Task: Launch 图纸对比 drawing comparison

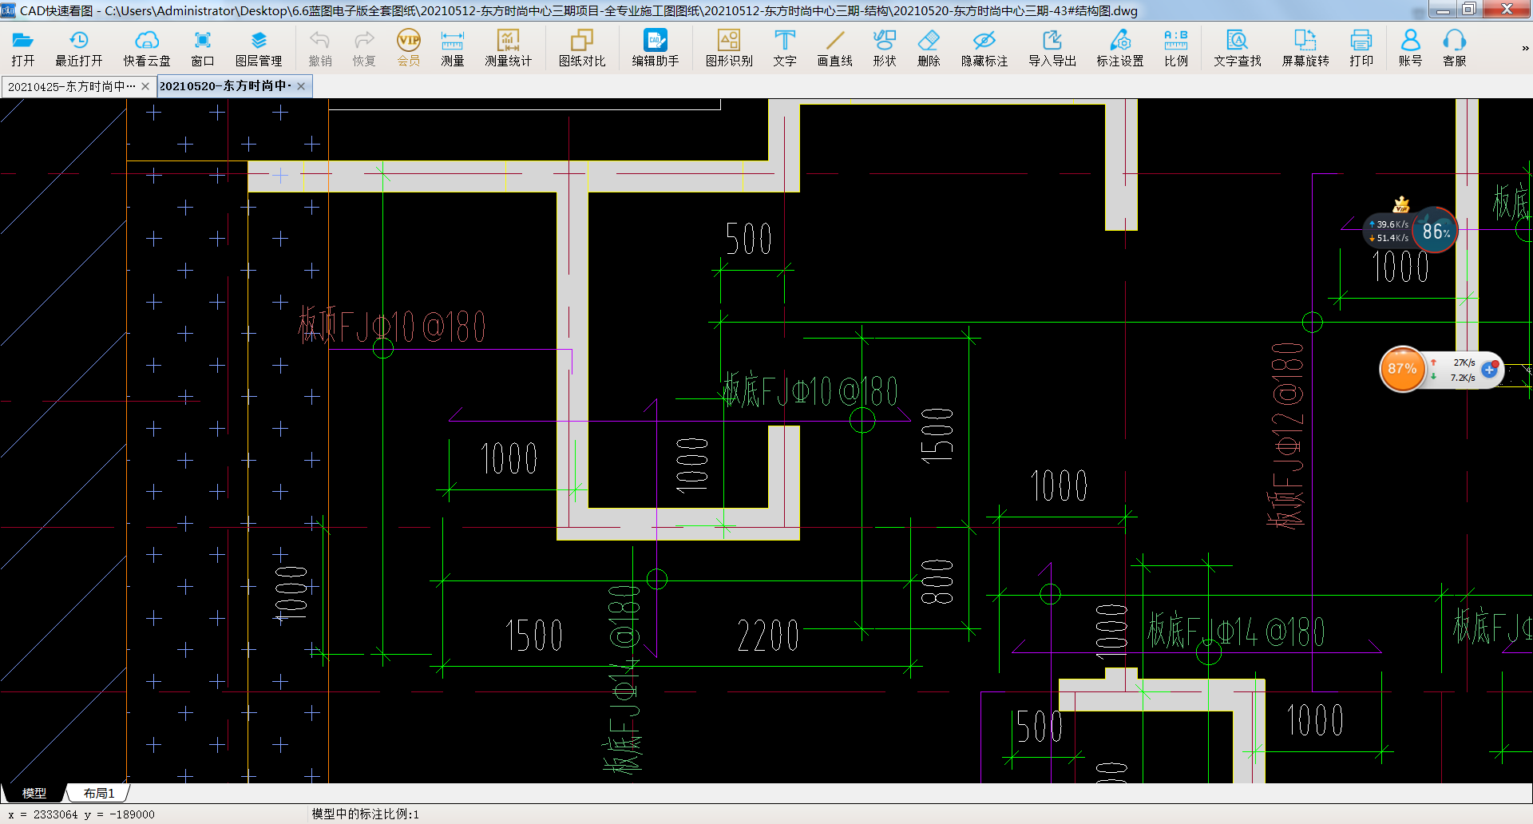Action: pyautogui.click(x=582, y=49)
